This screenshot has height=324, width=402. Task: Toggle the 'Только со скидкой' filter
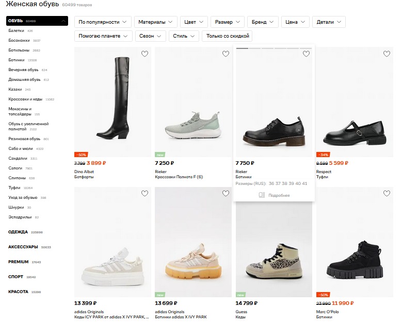[x=228, y=36]
